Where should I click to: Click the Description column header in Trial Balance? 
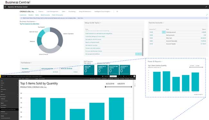25,68
